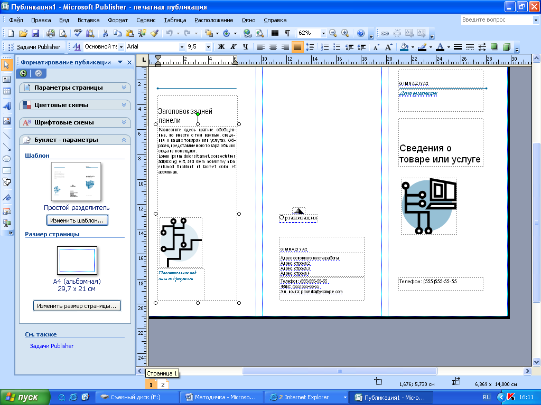The image size is (541, 405).
Task: Open Print Preview
Action: tap(63, 33)
